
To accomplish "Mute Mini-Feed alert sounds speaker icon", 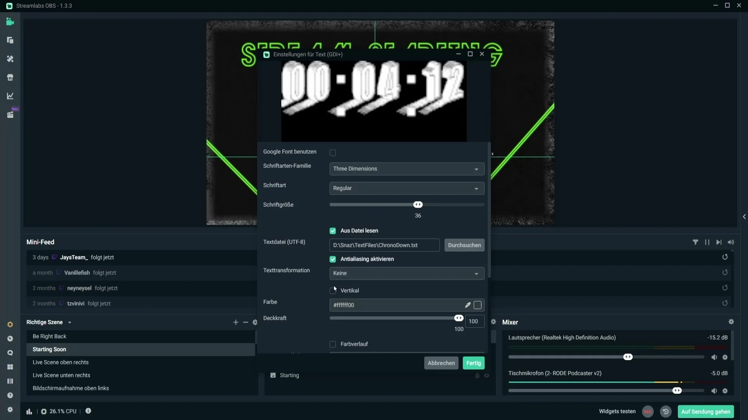I will (x=731, y=242).
